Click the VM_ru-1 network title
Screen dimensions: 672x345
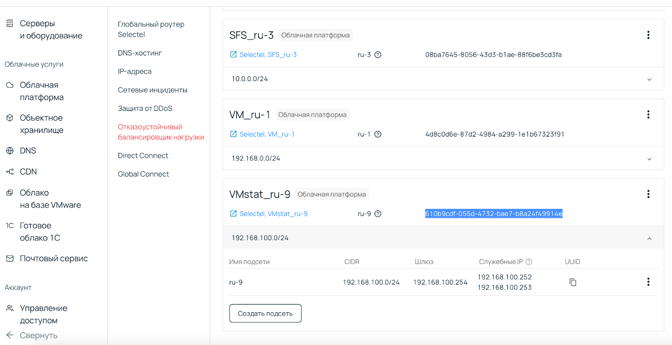pyautogui.click(x=249, y=115)
